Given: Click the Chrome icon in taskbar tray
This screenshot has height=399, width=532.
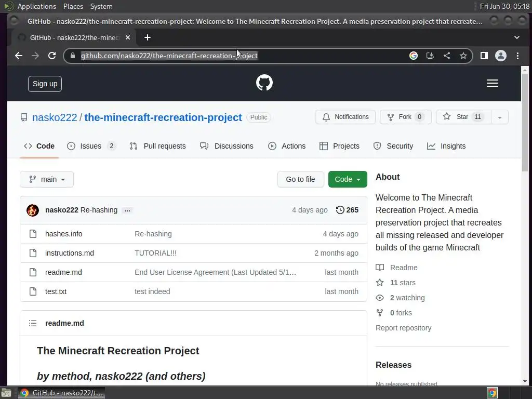Looking at the screenshot, I should point(493,393).
